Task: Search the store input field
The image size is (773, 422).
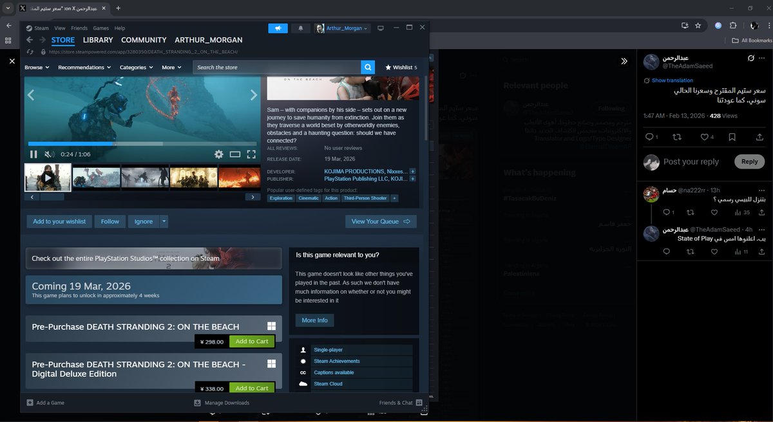Action: [277, 67]
